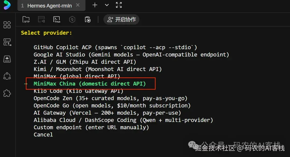Open the dashboard grid sidebar icon

pyautogui.click(x=7, y=25)
